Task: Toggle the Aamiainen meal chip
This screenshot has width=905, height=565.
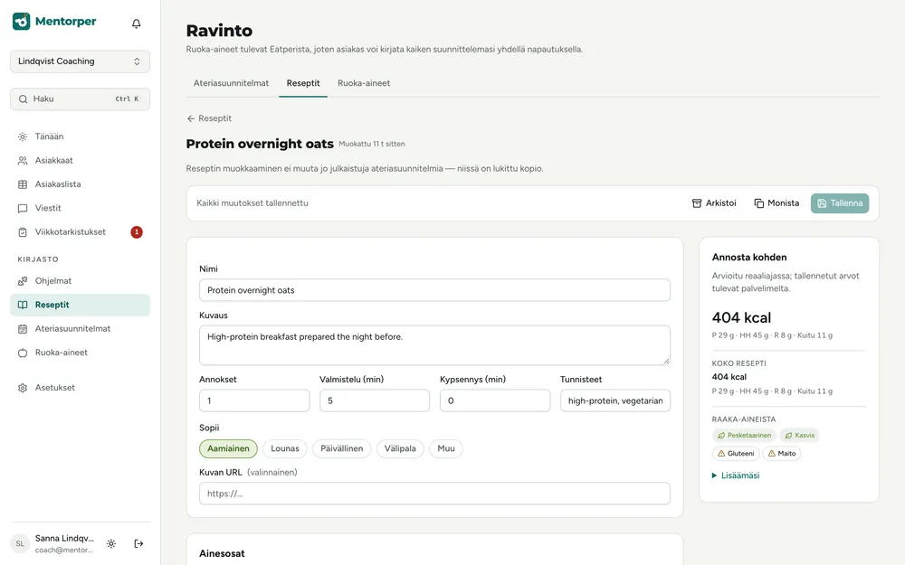Action: (229, 448)
